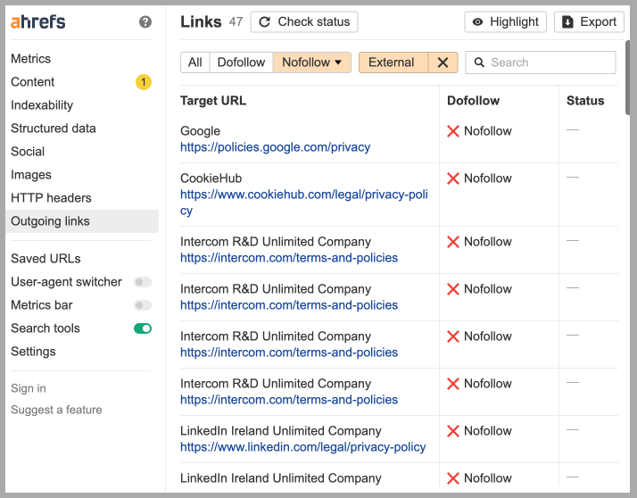Open the Indexability section
This screenshot has width=637, height=498.
click(42, 105)
